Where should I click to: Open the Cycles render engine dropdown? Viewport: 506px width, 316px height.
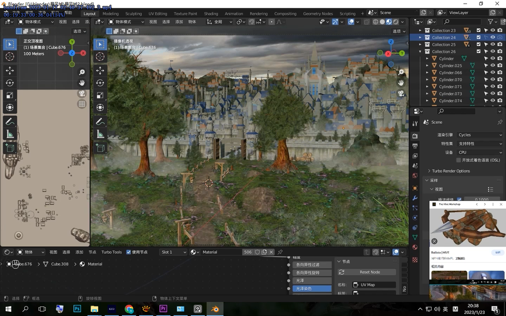click(x=479, y=135)
